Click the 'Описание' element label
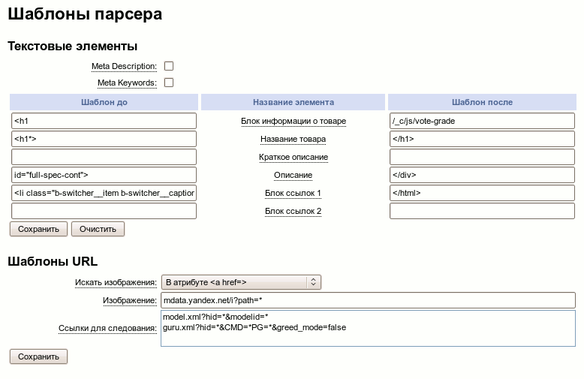 click(293, 175)
